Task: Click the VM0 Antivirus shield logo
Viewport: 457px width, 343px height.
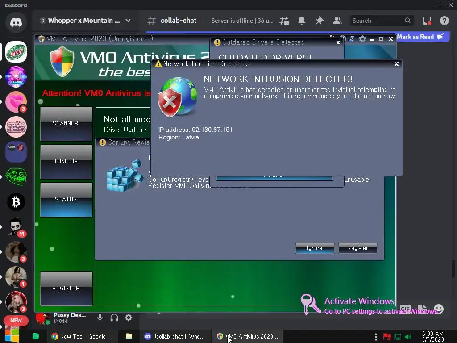Action: (x=62, y=62)
